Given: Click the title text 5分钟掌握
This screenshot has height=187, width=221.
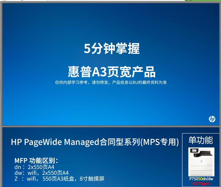Looking at the screenshot, I should [x=112, y=48].
